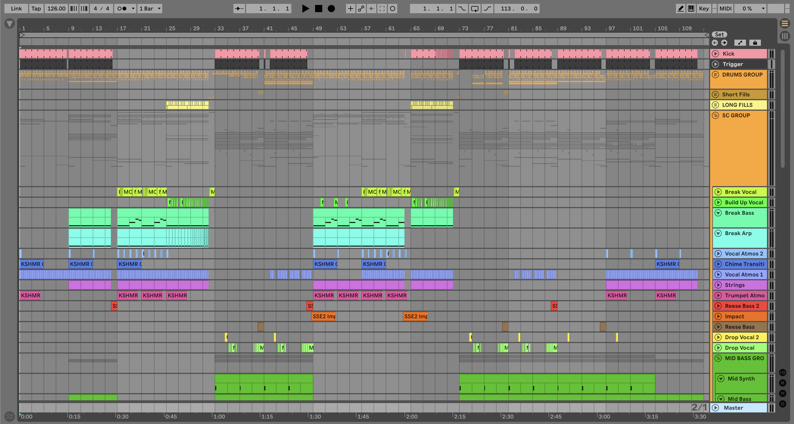
Task: Toggle Draw Mode pencil icon
Action: 680,9
